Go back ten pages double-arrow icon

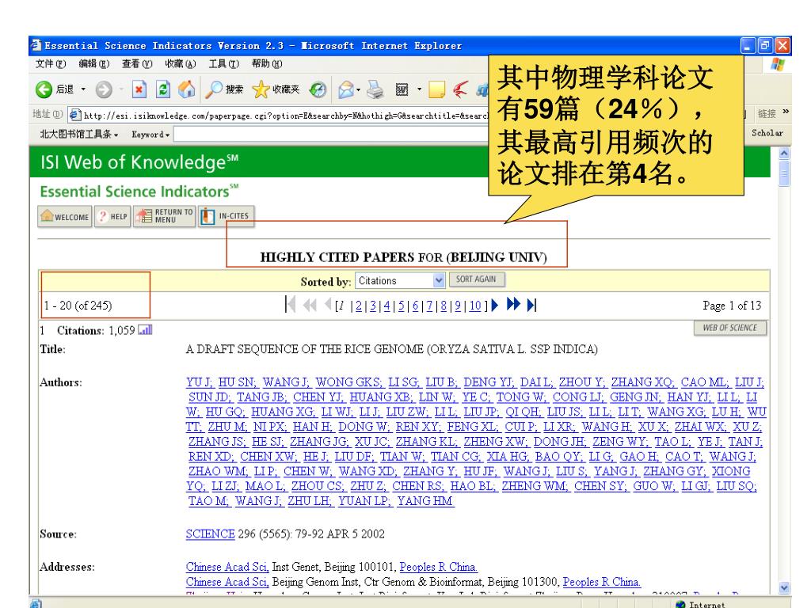tap(310, 305)
